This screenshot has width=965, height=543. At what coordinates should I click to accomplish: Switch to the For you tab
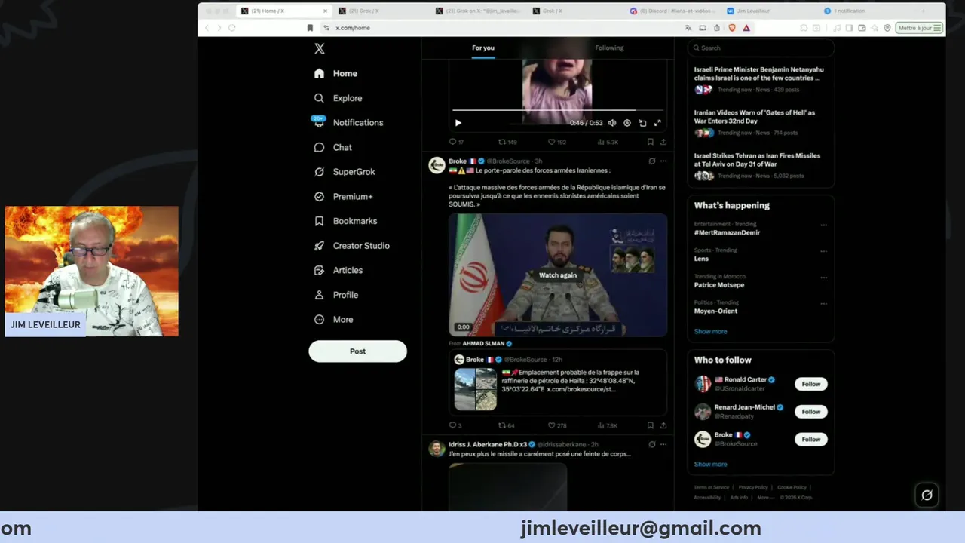click(483, 48)
